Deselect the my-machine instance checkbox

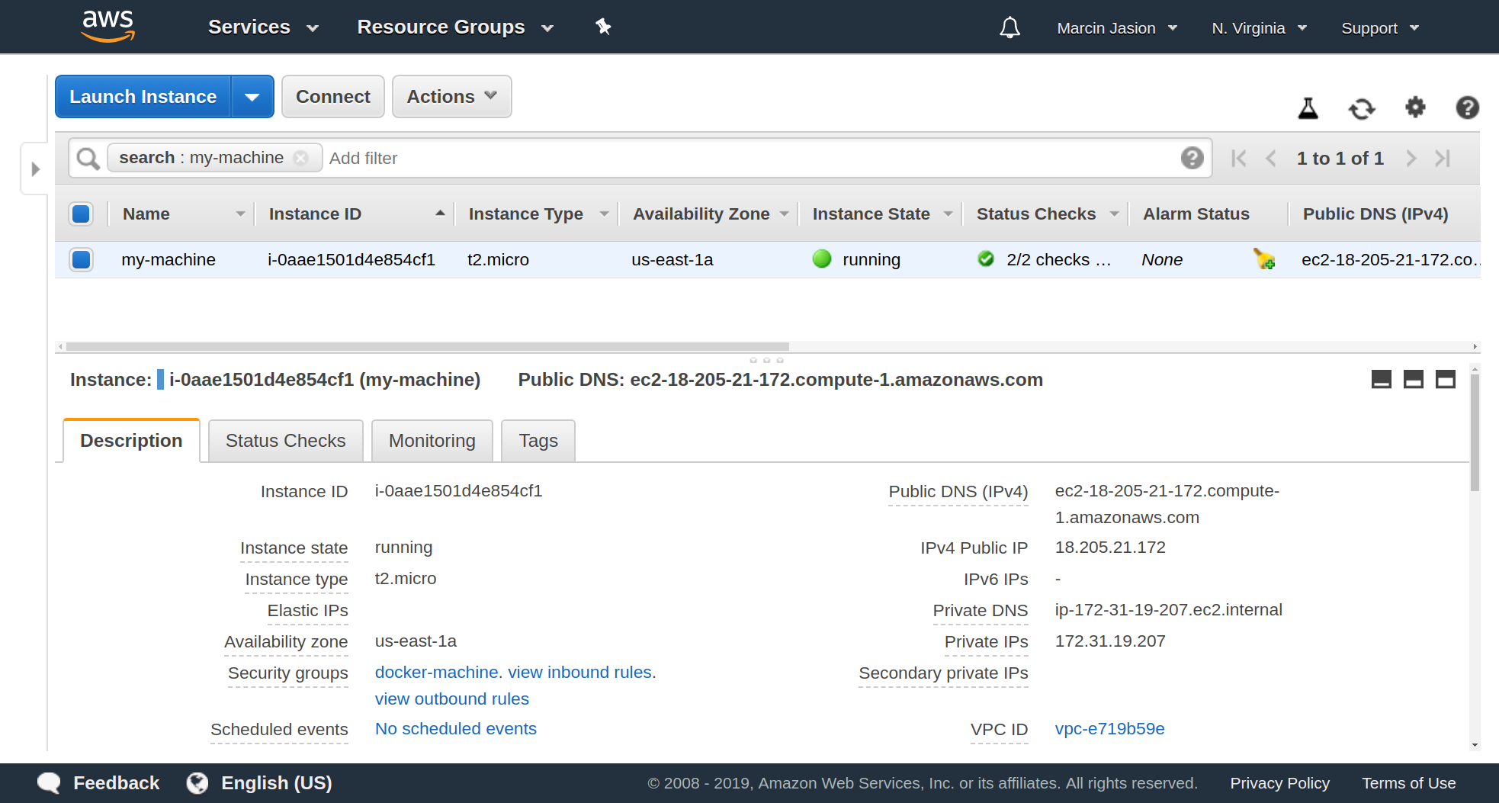tap(82, 260)
